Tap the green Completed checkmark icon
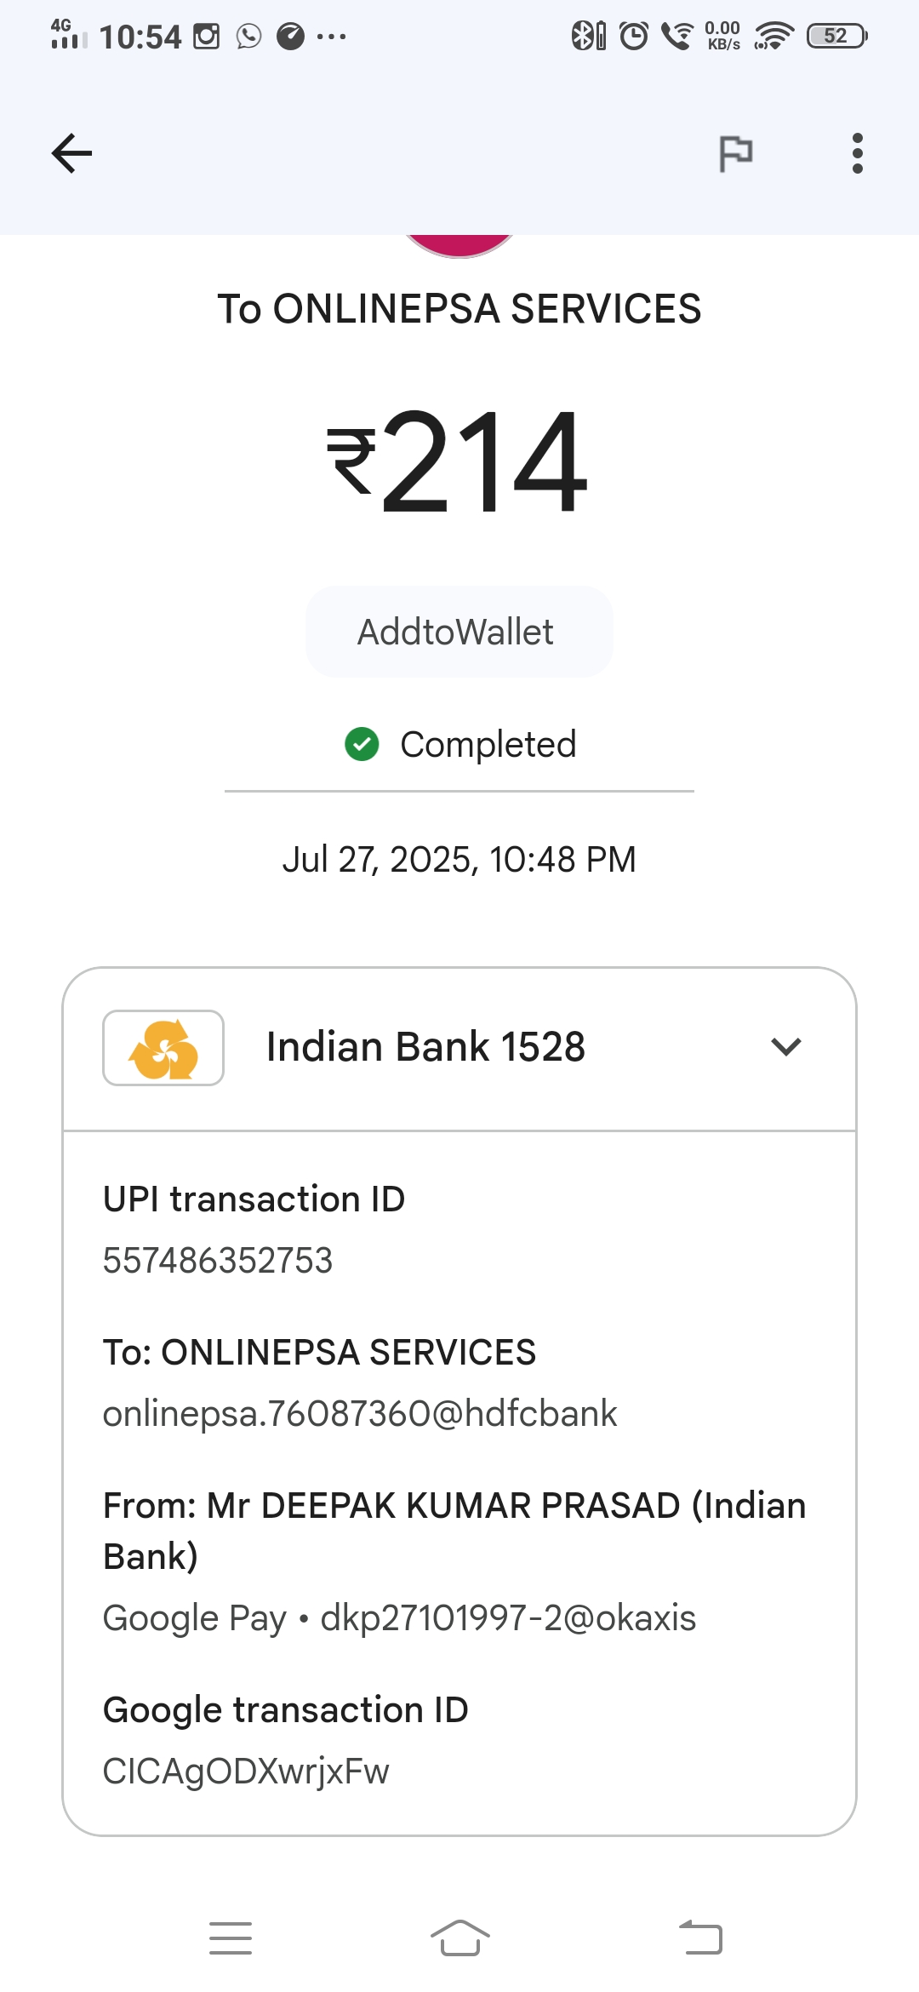 (362, 744)
